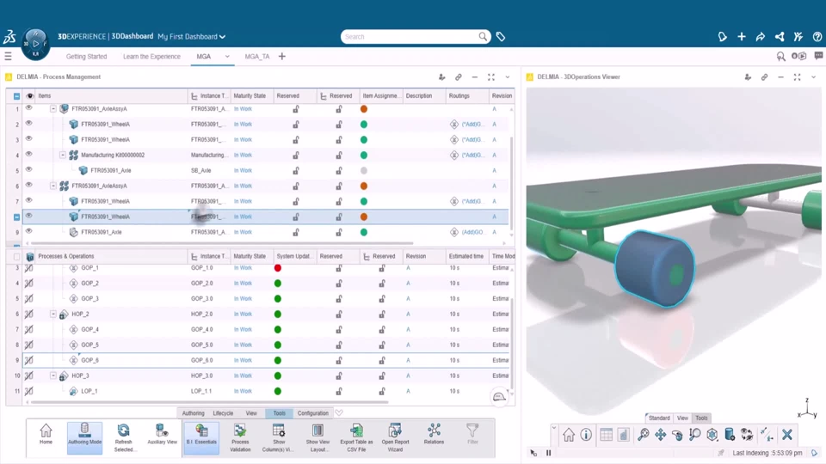The width and height of the screenshot is (826, 464).
Task: Collapse row 1 FTR053091_AxleAssyA node
Action: click(x=53, y=108)
